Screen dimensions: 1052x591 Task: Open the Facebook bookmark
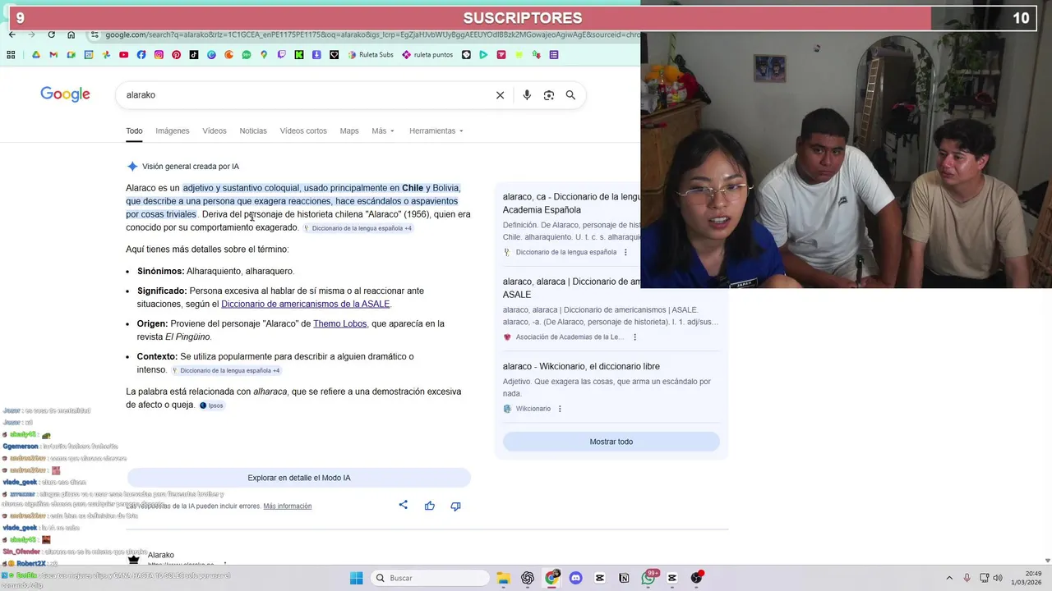click(x=141, y=55)
